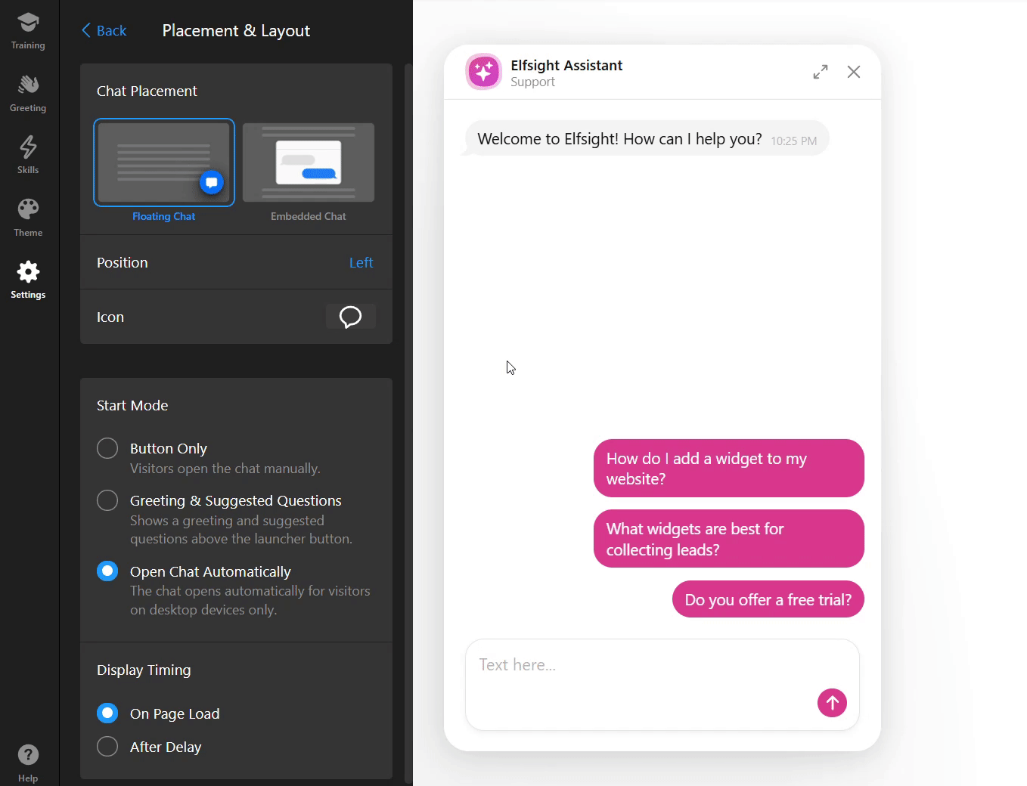Screen dimensions: 1027x786
Task: Go back using the Back link
Action: 104,30
